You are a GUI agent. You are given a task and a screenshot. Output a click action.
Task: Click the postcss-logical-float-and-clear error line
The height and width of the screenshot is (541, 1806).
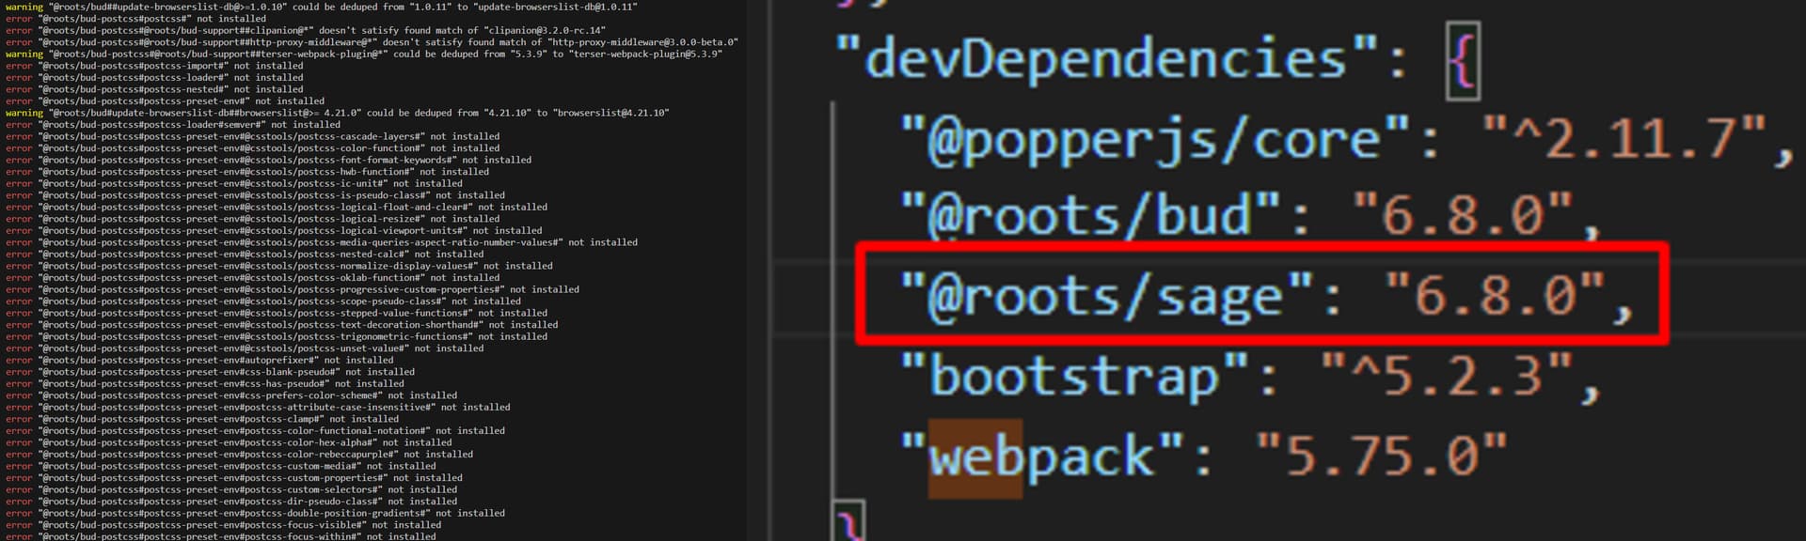coord(277,207)
